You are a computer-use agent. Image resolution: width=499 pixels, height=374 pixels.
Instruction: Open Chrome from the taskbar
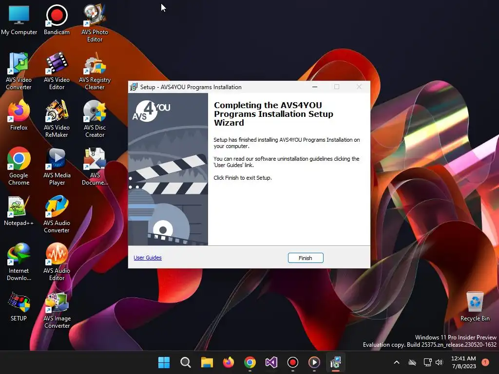click(x=250, y=362)
